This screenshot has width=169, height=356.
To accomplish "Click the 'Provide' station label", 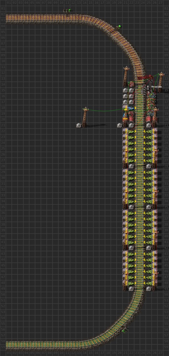I will coord(157,87).
